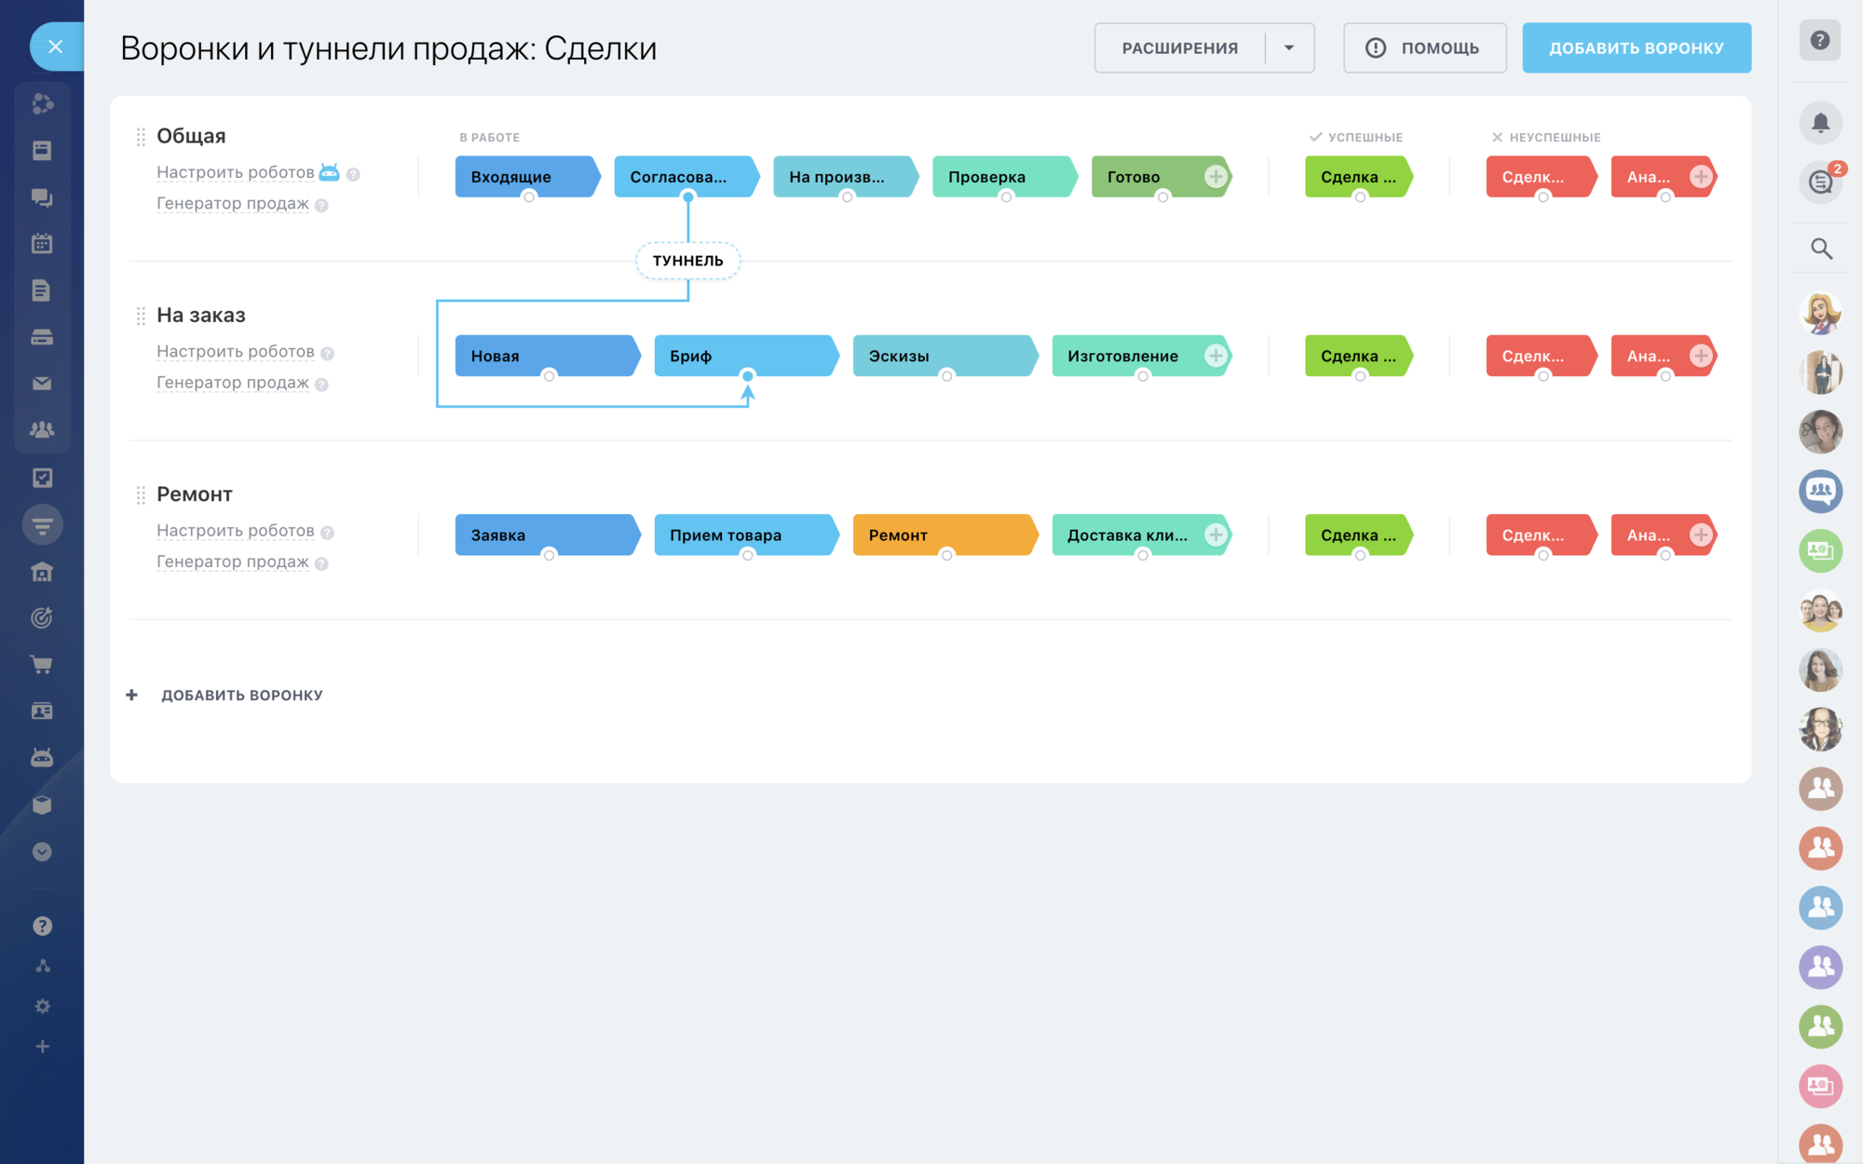Viewport: 1863px width, 1164px height.
Task: Select the orange Ремонт stage
Action: [943, 535]
